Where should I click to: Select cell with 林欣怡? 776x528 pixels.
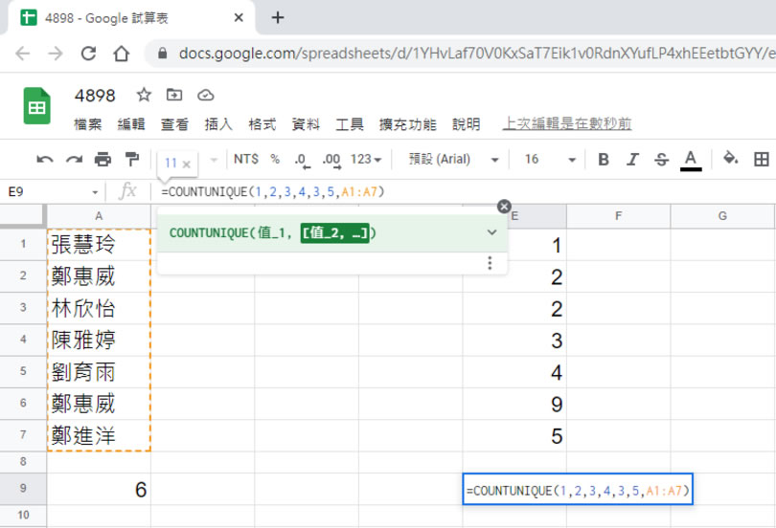point(99,308)
